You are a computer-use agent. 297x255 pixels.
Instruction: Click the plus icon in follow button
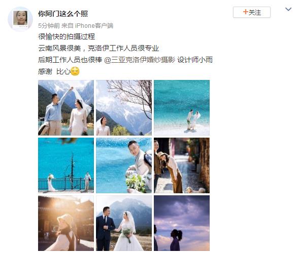coord(246,12)
